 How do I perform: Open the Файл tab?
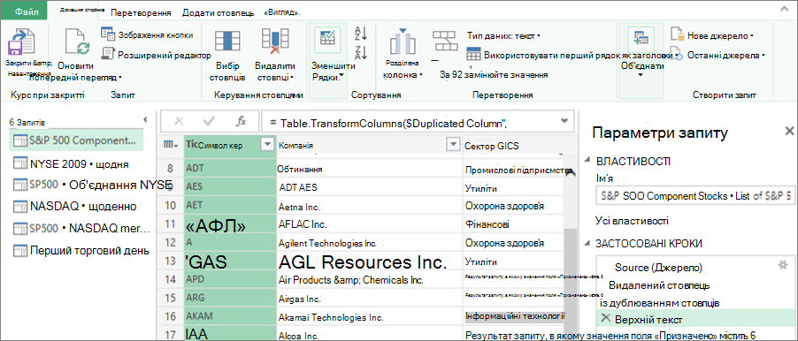point(23,11)
